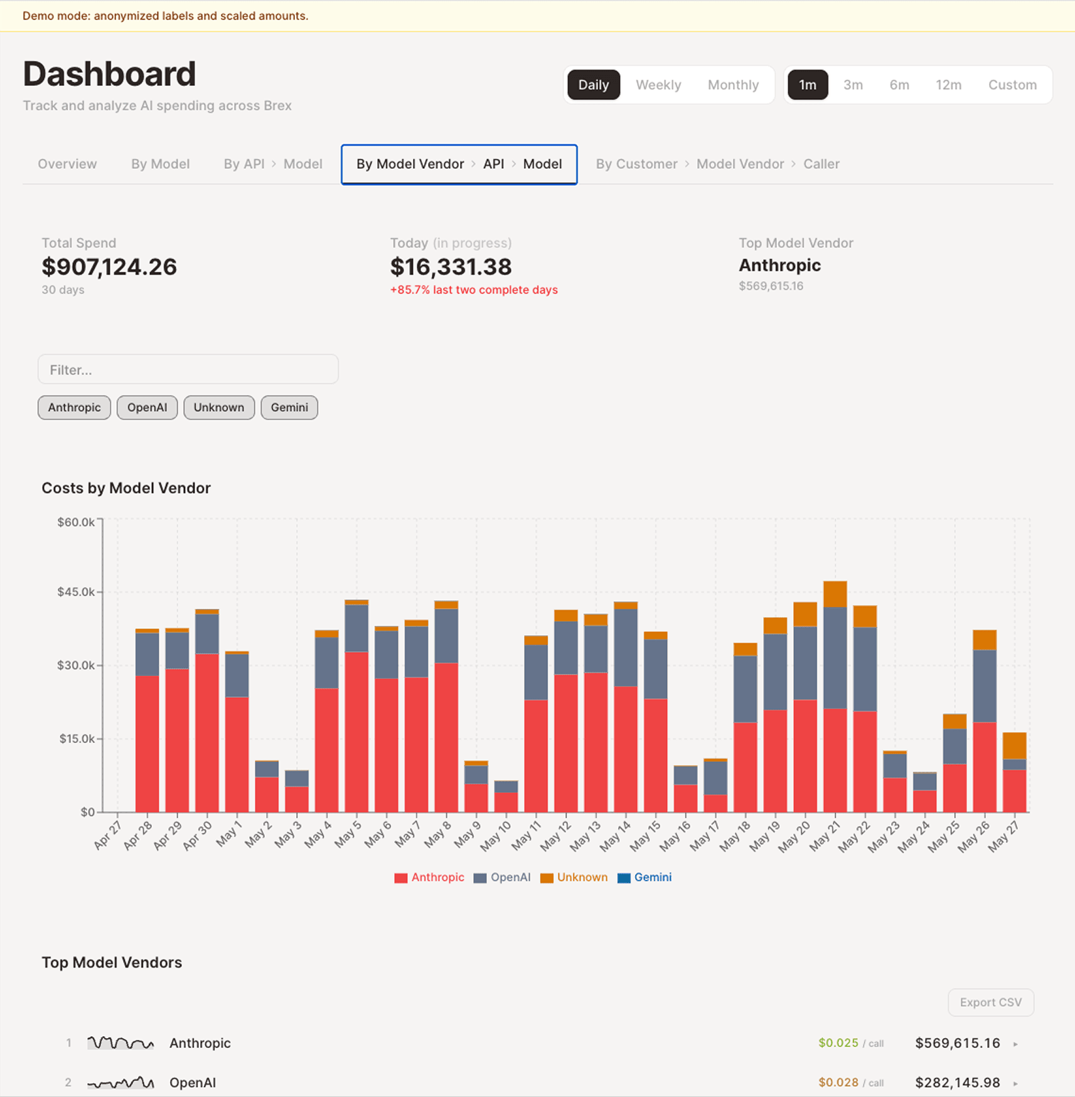1075x1097 pixels.
Task: Choose the Custom time range
Action: pyautogui.click(x=1012, y=85)
